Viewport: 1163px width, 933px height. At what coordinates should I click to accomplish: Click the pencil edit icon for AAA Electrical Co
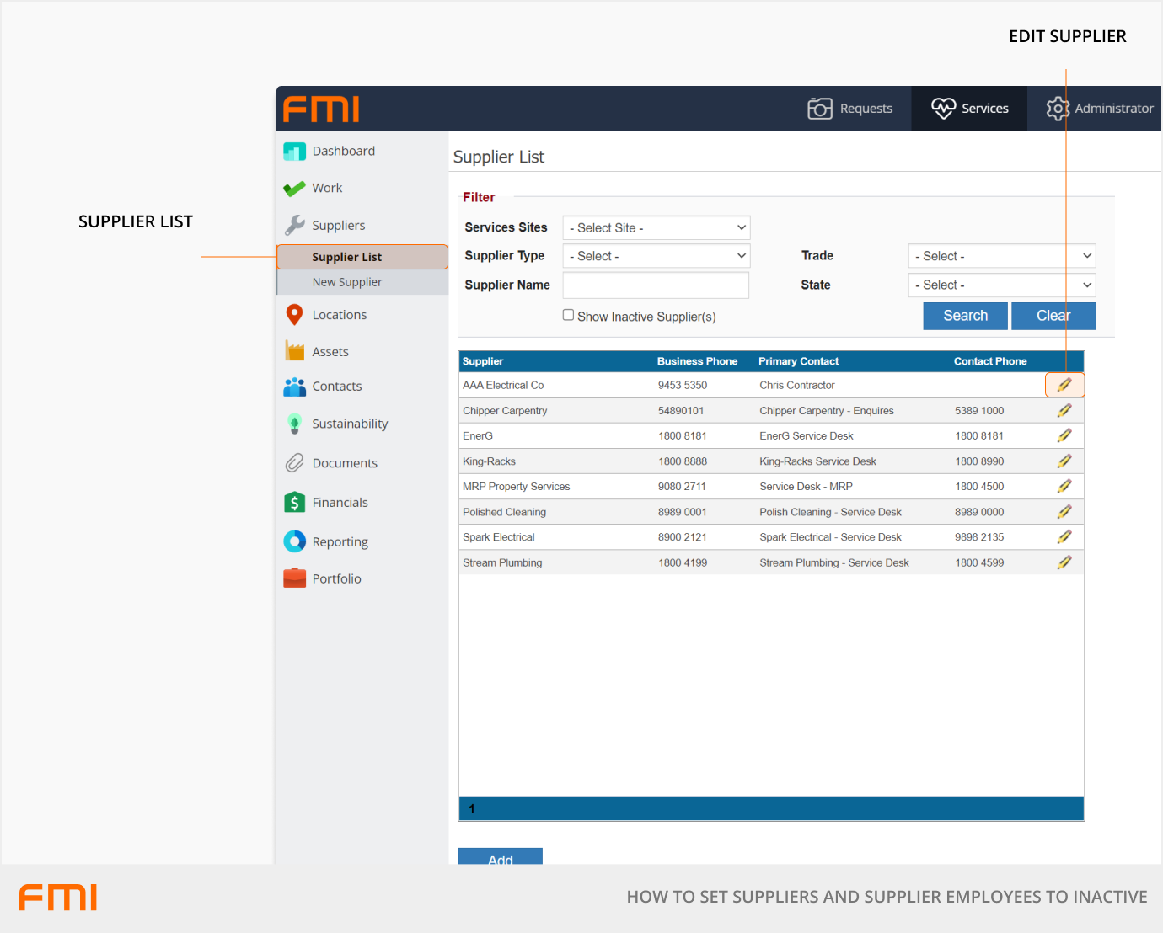(1064, 385)
